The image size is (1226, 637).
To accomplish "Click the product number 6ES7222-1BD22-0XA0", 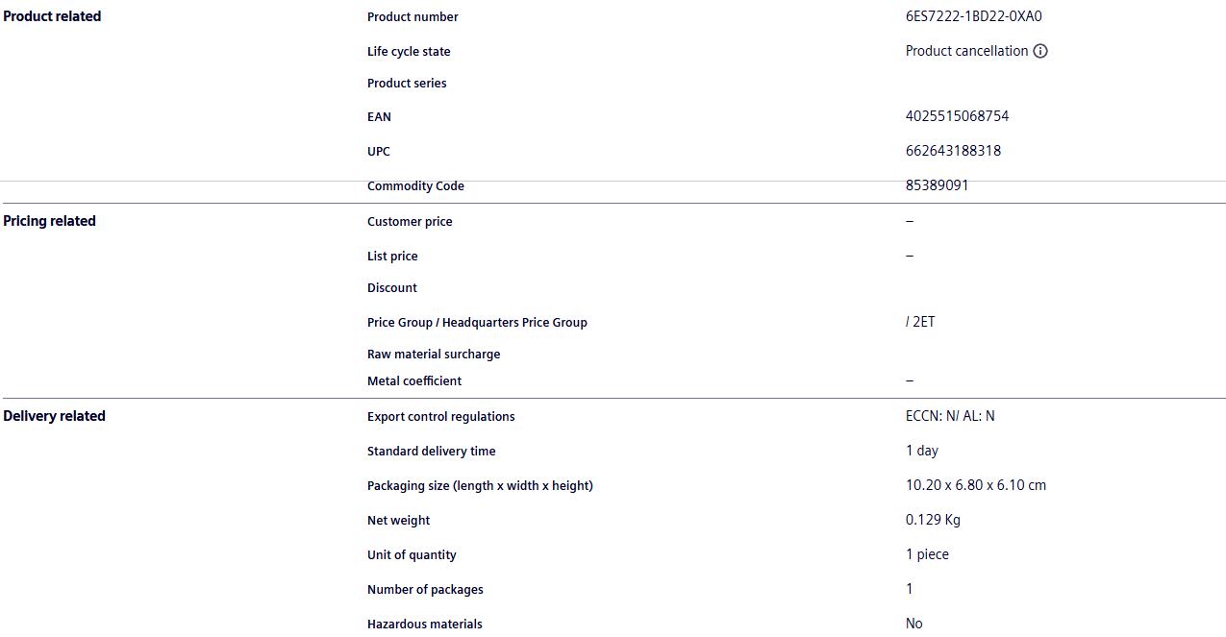I will pos(973,16).
